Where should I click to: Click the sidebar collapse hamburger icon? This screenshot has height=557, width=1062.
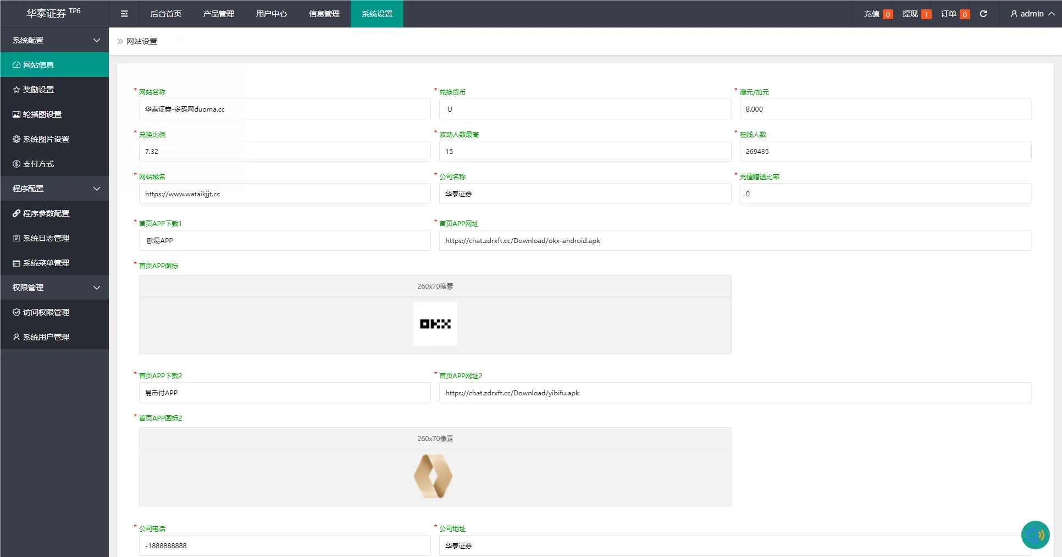pos(124,14)
